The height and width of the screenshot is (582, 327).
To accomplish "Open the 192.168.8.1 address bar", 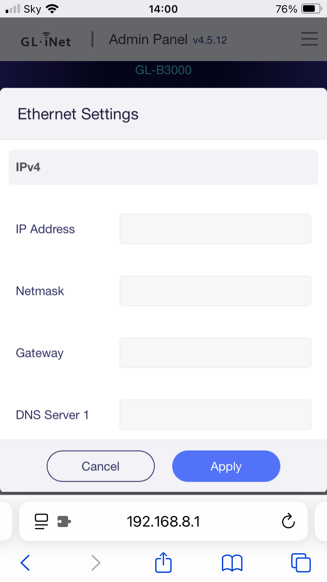I will click(x=163, y=521).
